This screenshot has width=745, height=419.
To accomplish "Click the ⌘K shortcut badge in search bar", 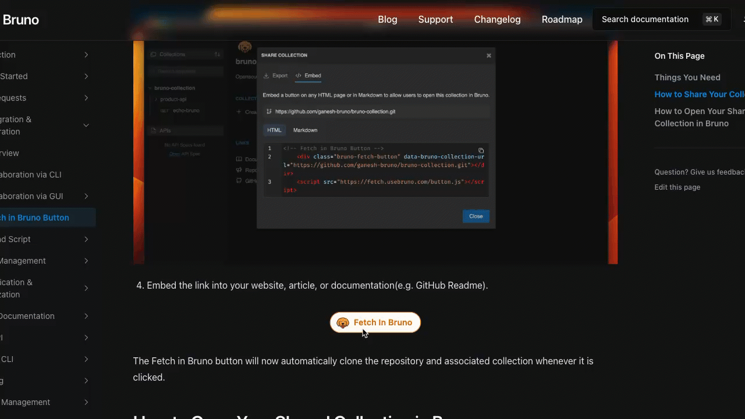I will pos(712,19).
